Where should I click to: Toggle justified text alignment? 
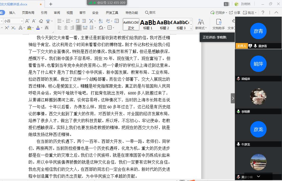point(79,28)
